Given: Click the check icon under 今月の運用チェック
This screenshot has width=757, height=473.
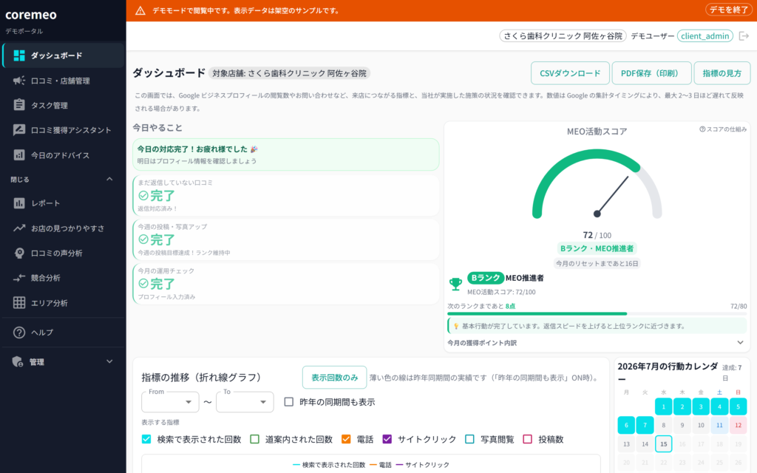Looking at the screenshot, I should 143,283.
